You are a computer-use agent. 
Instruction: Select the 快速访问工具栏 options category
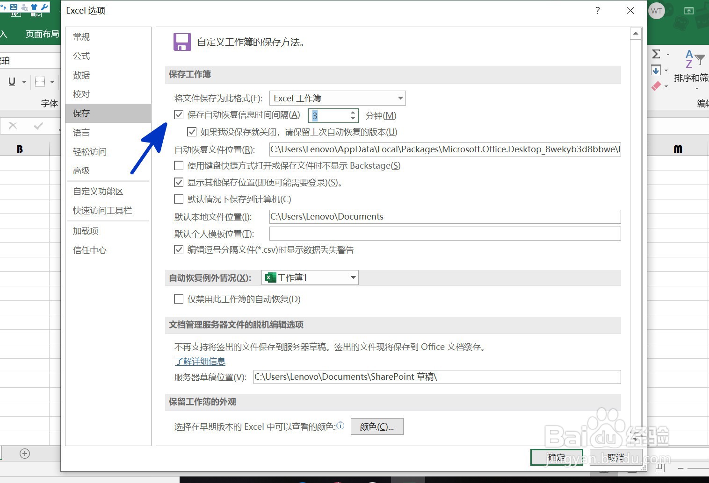tap(108, 210)
